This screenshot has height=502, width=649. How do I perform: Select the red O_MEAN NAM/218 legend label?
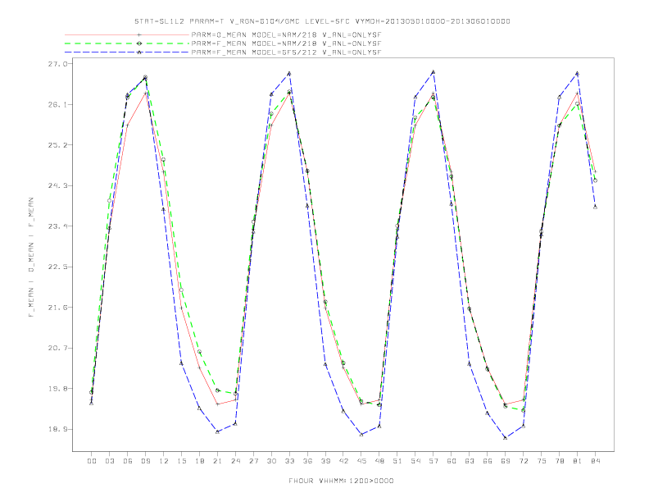pyautogui.click(x=286, y=34)
